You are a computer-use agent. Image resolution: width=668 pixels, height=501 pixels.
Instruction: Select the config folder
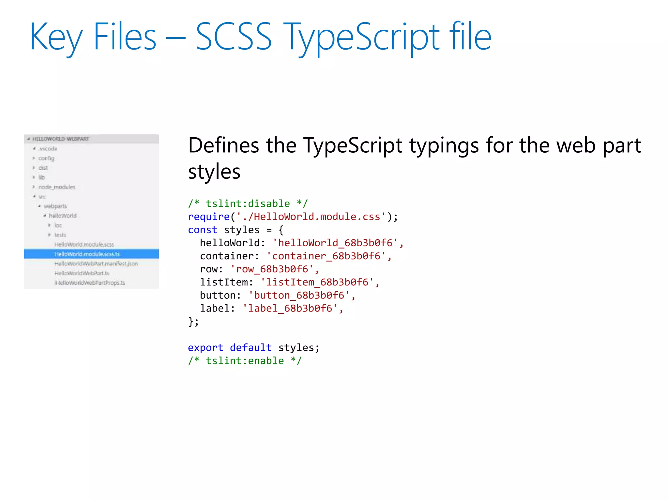tap(46, 158)
